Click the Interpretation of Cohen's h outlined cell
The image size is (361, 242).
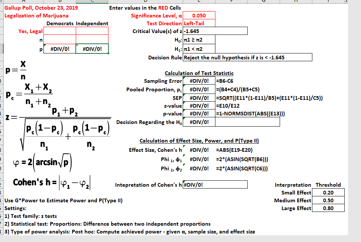point(215,184)
